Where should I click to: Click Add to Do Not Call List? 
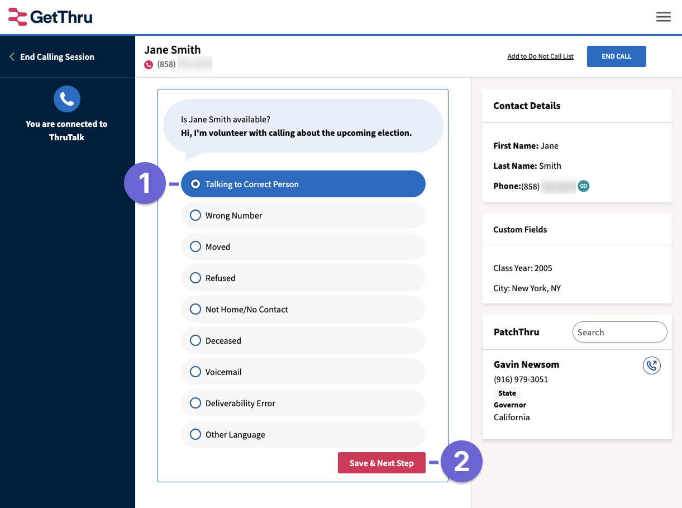pyautogui.click(x=540, y=56)
